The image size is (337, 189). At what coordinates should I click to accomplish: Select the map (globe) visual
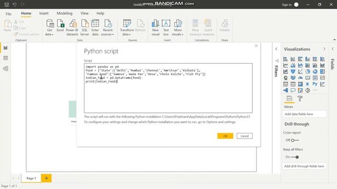[285, 78]
